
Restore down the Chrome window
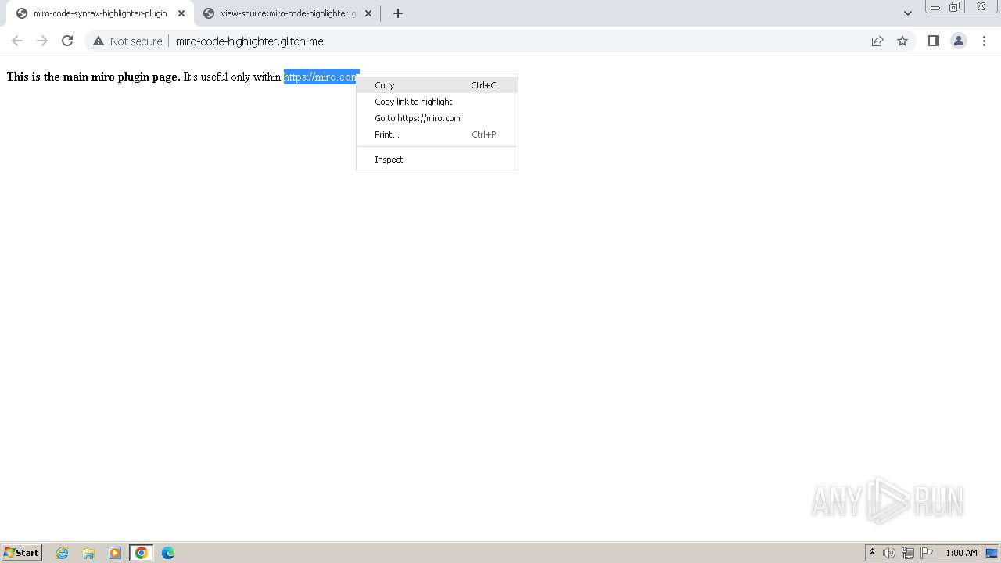[x=955, y=7]
